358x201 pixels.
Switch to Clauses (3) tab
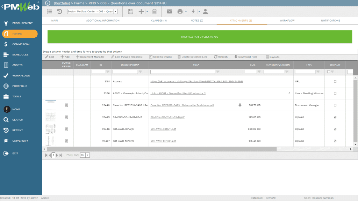click(159, 21)
